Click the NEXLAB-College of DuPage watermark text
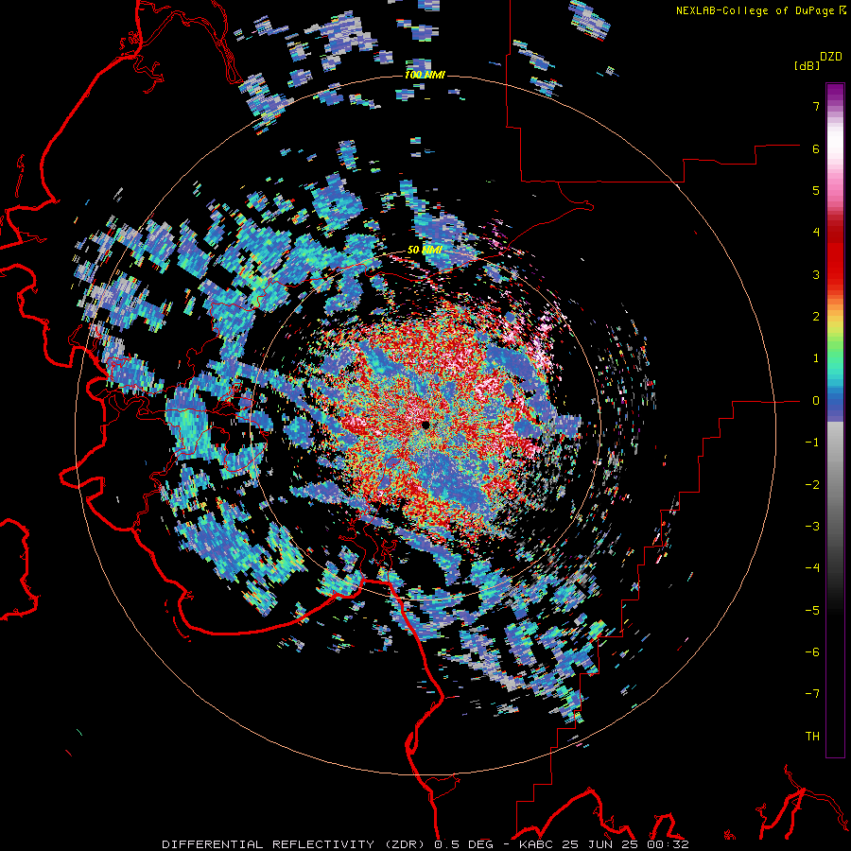The image size is (851, 851). click(760, 10)
